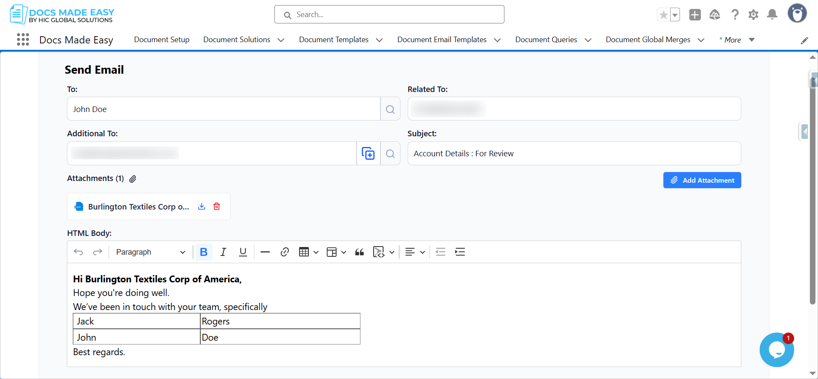818x379 pixels.
Task: Toggle italic formatting
Action: [223, 252]
